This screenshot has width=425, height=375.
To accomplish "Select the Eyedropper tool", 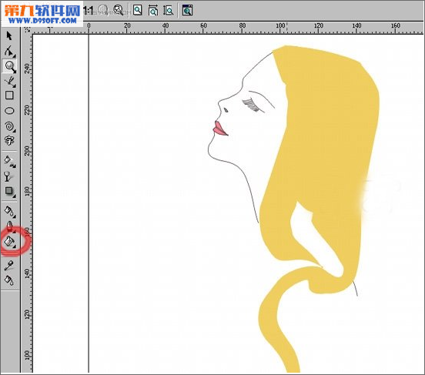I will tap(9, 266).
